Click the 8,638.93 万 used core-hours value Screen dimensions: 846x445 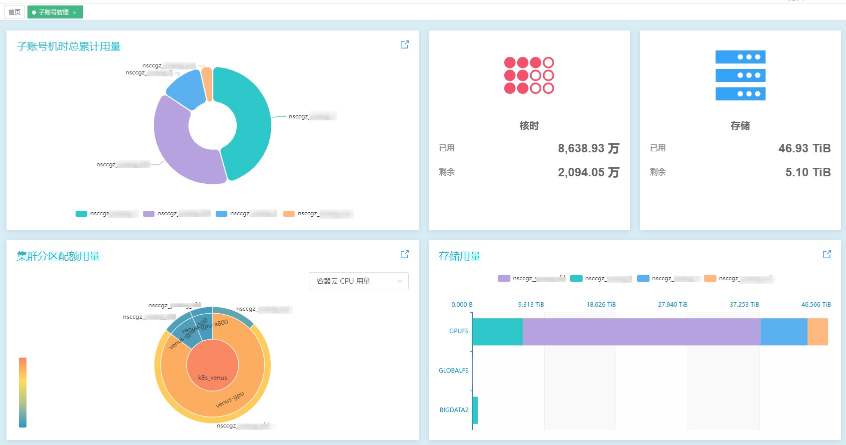pyautogui.click(x=589, y=148)
